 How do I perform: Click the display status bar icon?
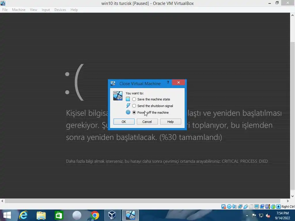pos(256,207)
